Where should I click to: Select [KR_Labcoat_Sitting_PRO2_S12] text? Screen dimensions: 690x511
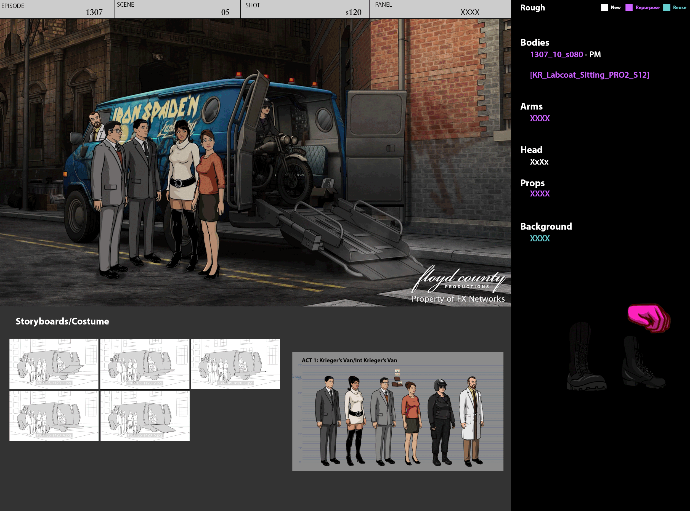click(x=590, y=75)
